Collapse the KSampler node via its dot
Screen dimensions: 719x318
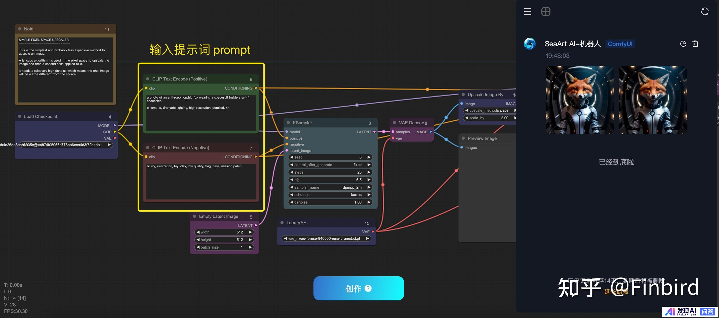pos(288,123)
